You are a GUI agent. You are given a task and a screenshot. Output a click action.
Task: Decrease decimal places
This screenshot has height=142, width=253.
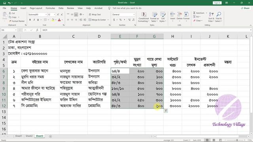click(133, 20)
